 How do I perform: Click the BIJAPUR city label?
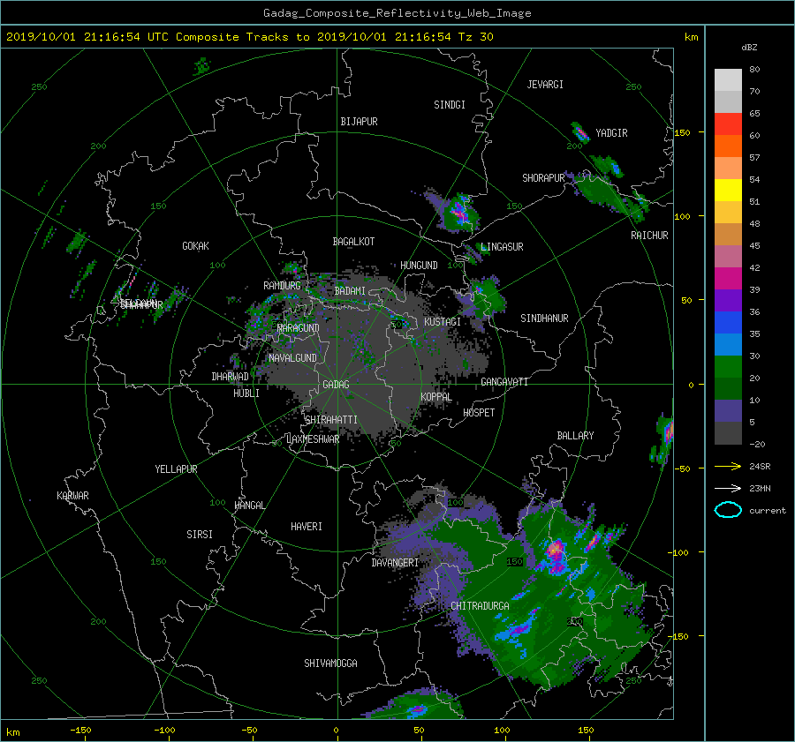(x=359, y=122)
